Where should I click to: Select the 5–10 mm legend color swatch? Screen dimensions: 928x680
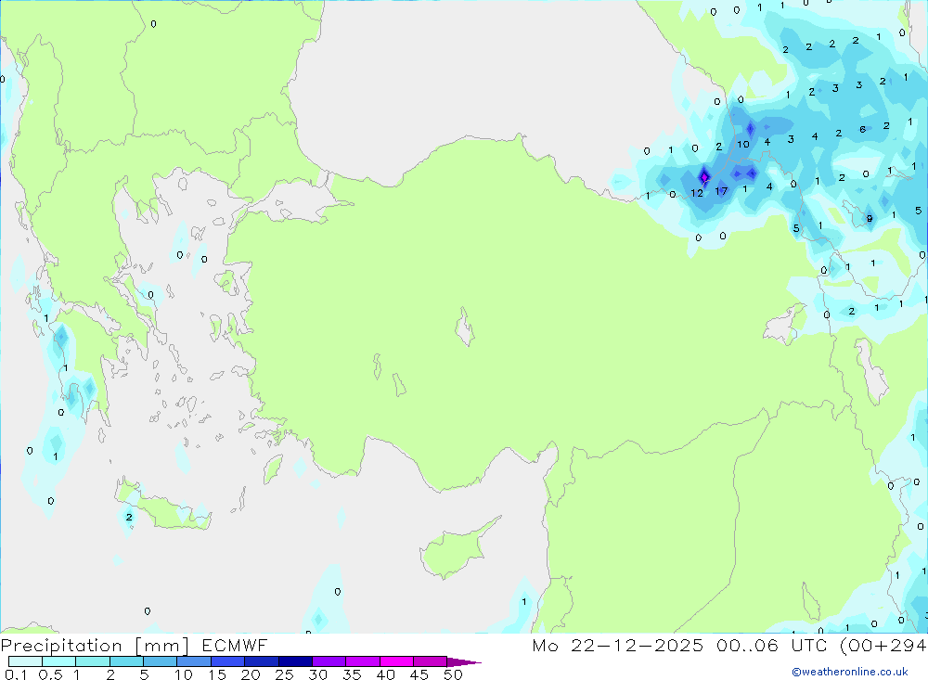161,661
